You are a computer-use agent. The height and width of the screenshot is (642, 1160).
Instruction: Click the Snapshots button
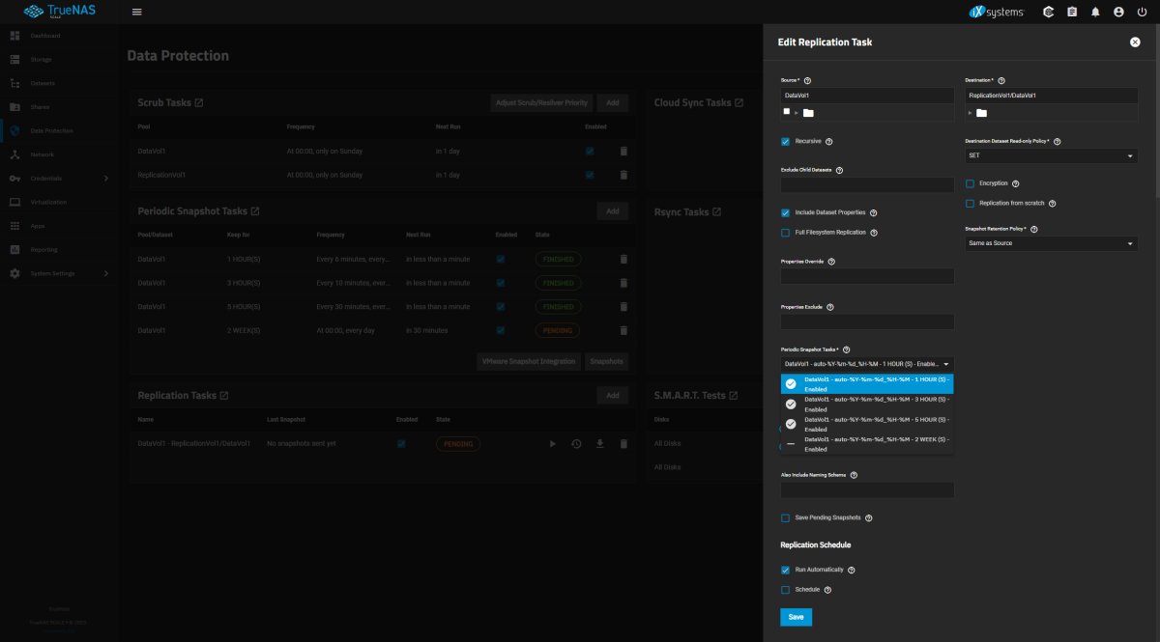pyautogui.click(x=607, y=361)
